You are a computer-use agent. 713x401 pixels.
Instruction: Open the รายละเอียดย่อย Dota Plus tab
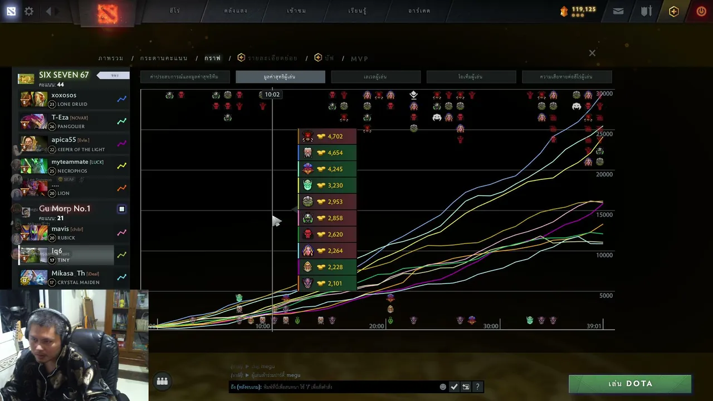[x=267, y=58]
